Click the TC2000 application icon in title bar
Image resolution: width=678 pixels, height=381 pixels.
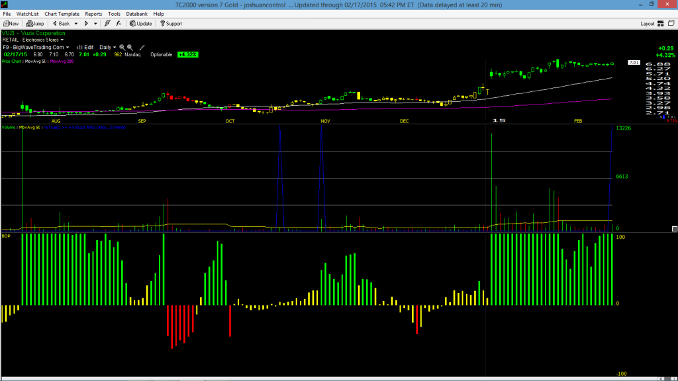coord(5,5)
